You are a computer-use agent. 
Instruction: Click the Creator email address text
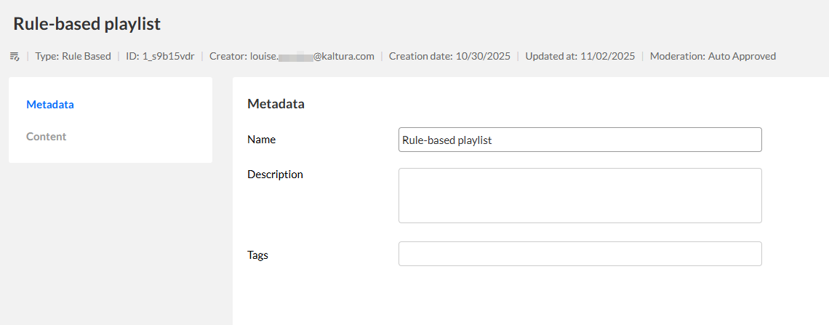[x=292, y=56]
